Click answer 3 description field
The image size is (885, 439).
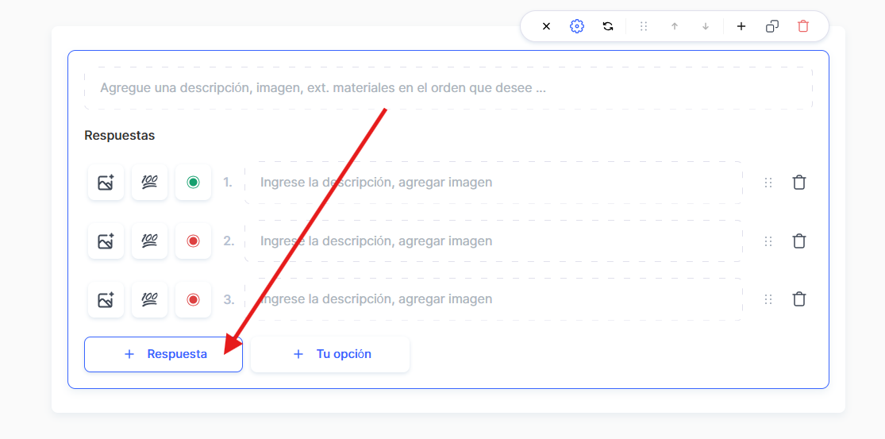pos(493,299)
